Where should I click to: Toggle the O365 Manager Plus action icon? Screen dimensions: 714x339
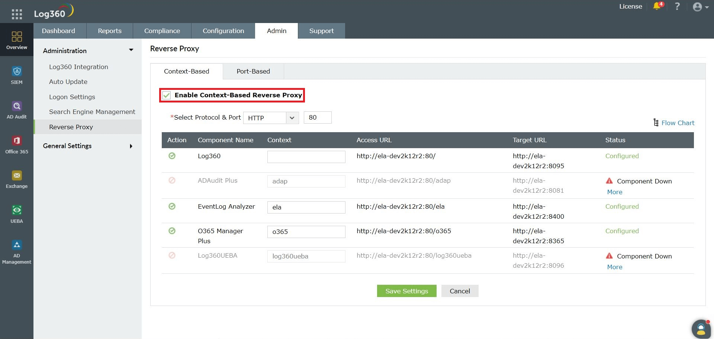tap(172, 231)
